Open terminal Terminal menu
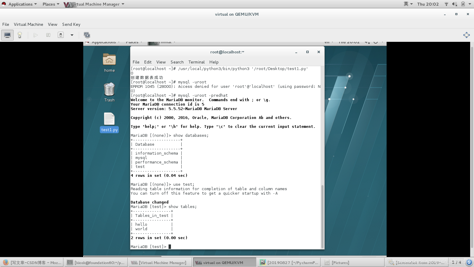Screen dimensions: 474x267 coord(196,62)
